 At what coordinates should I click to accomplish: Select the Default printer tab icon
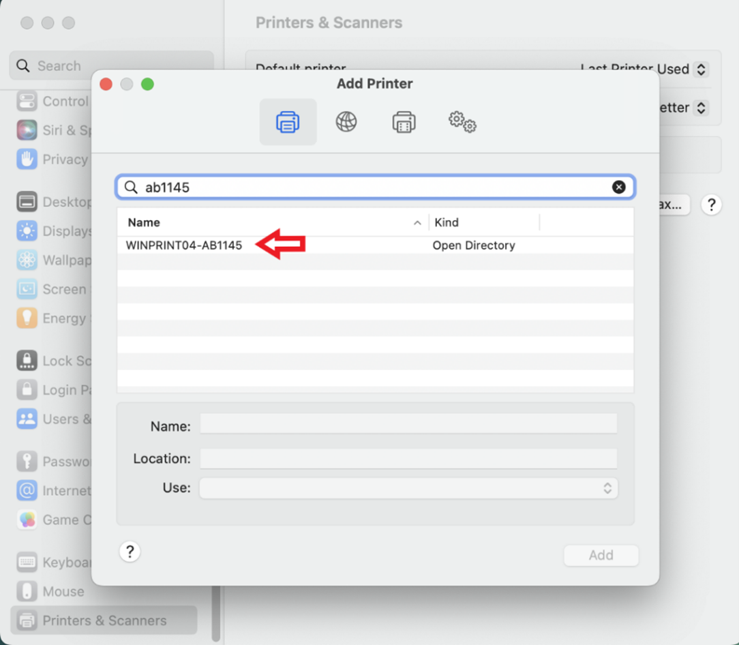click(288, 123)
